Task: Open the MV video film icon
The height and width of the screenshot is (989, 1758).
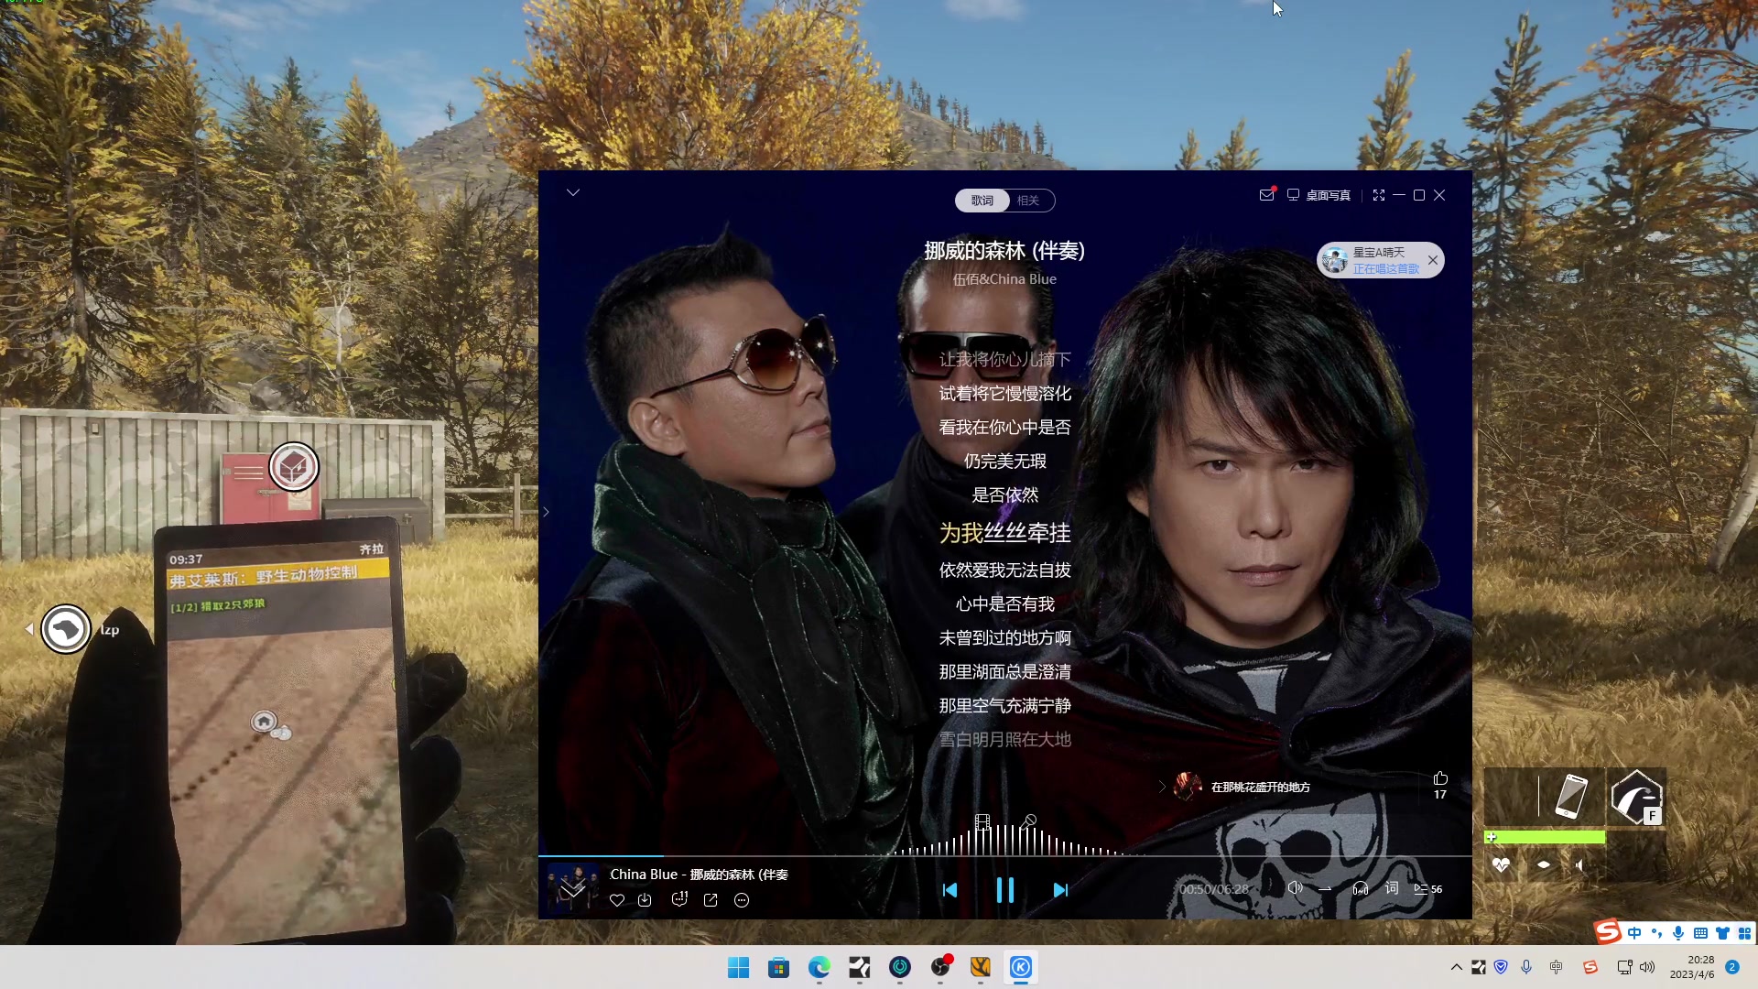Action: point(982,821)
